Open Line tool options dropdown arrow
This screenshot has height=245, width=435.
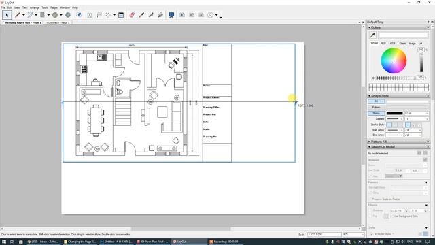pyautogui.click(x=23, y=15)
